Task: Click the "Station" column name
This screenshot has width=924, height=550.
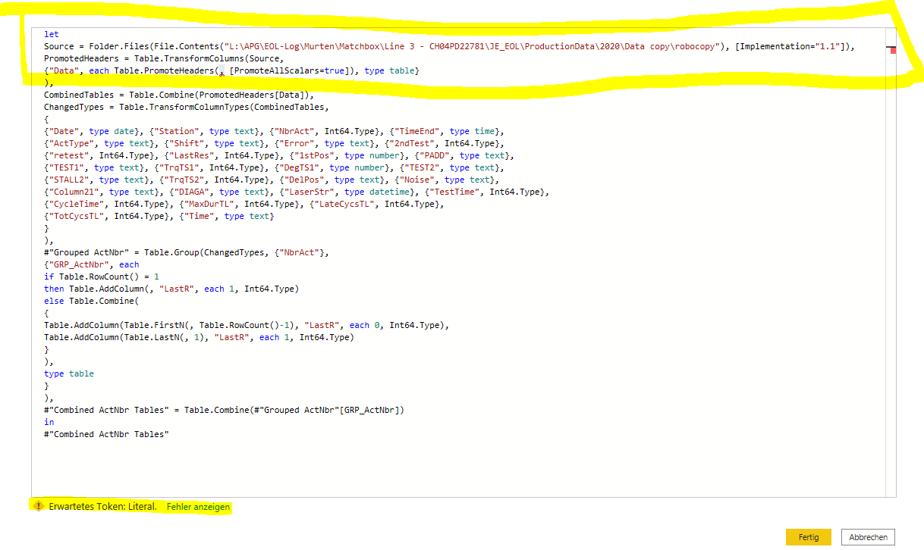Action: pyautogui.click(x=179, y=131)
